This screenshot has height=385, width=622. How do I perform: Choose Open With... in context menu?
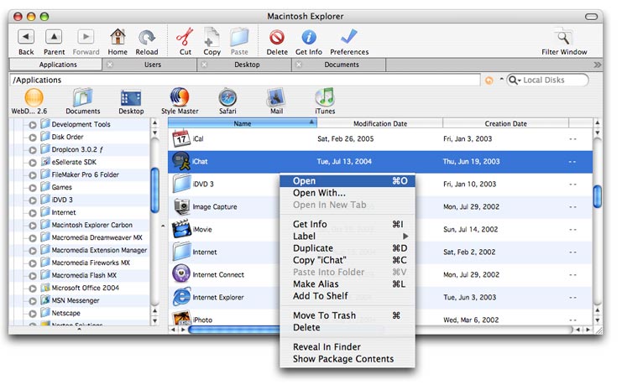(x=348, y=193)
